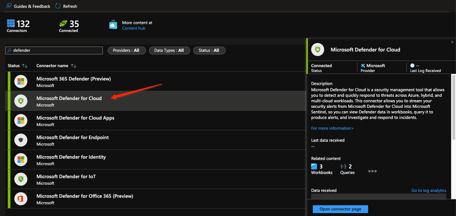Select the Microsoft Defender for Cloud Apps row
This screenshot has height=216, width=456.
(x=156, y=121)
